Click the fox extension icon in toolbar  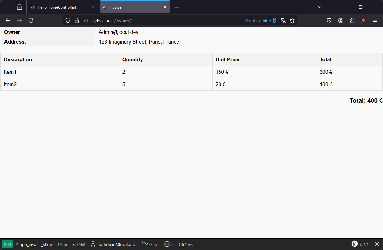363,20
